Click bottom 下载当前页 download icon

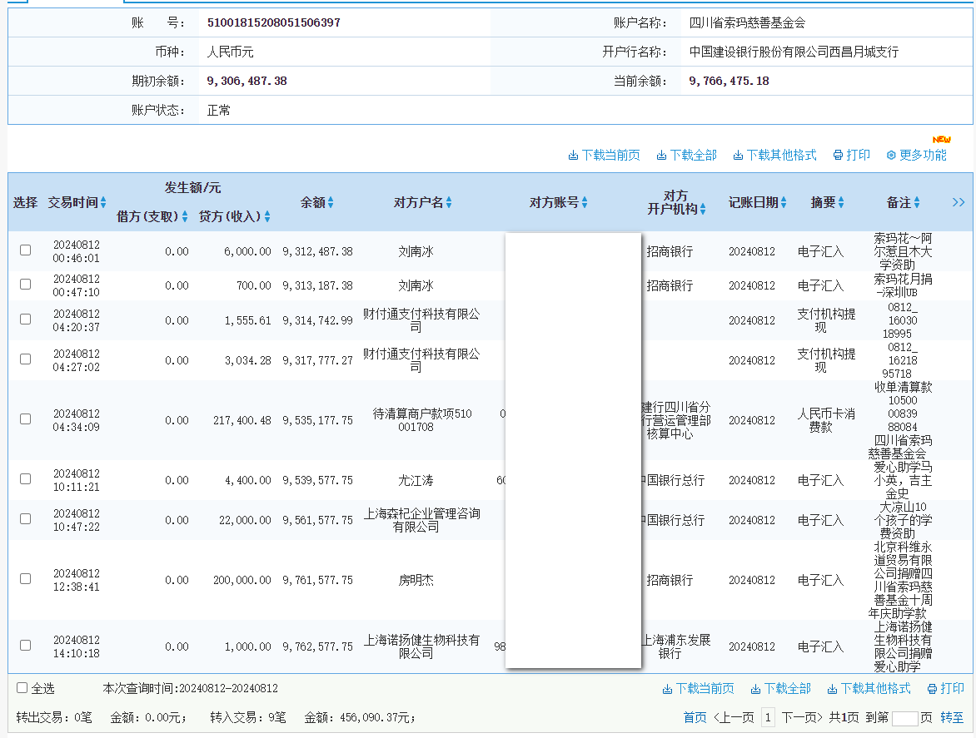[667, 689]
